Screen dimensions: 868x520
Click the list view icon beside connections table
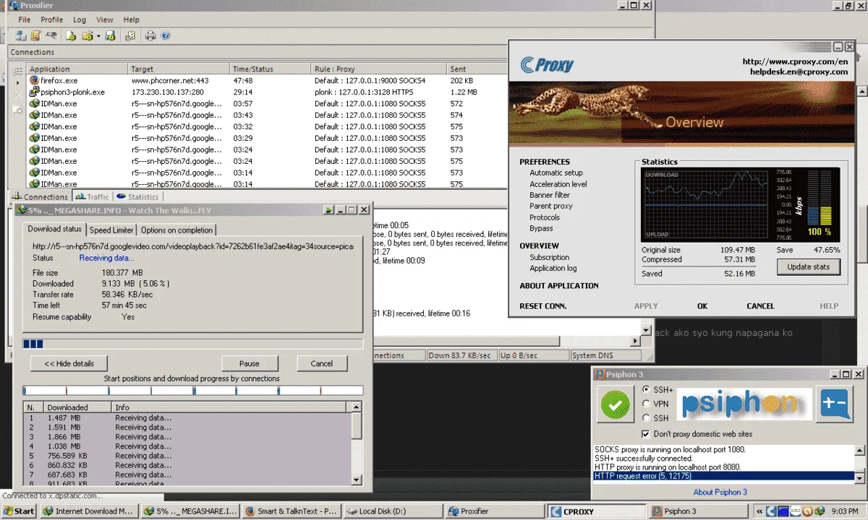17,71
